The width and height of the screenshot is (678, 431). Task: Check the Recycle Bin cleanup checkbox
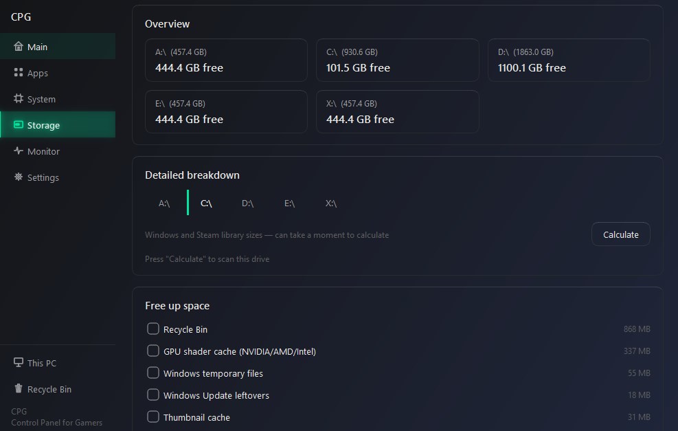(153, 329)
